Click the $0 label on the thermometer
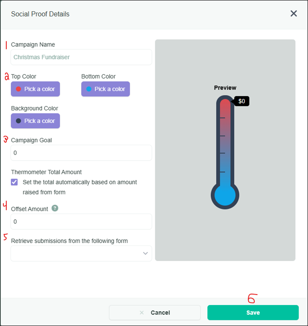The height and width of the screenshot is (326, 308). (242, 101)
